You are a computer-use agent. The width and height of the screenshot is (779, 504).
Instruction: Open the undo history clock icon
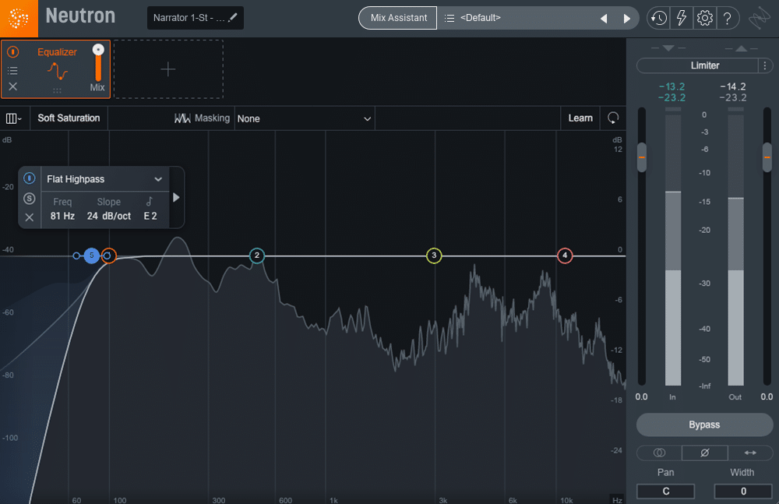659,19
